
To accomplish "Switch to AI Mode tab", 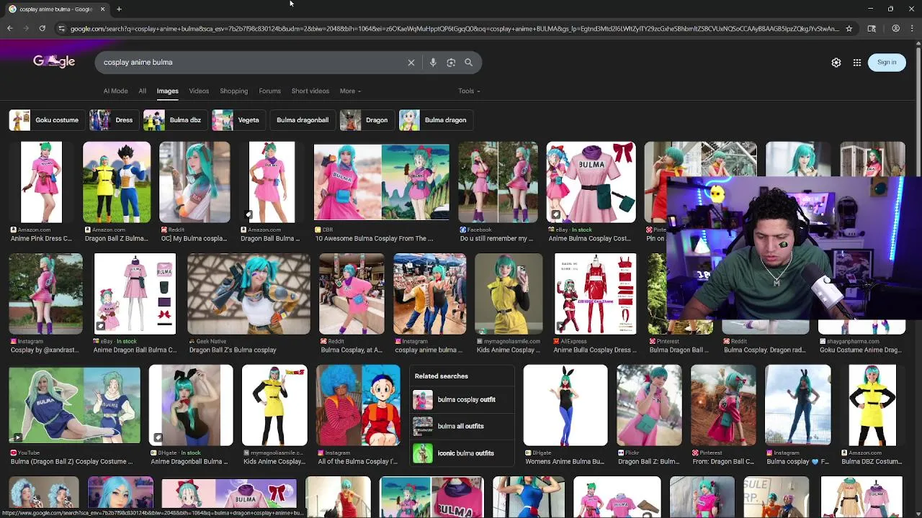I will pyautogui.click(x=115, y=91).
